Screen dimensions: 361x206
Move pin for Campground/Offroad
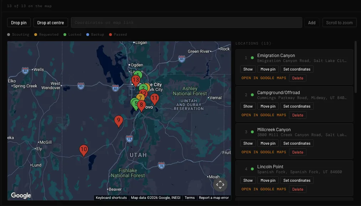click(268, 106)
